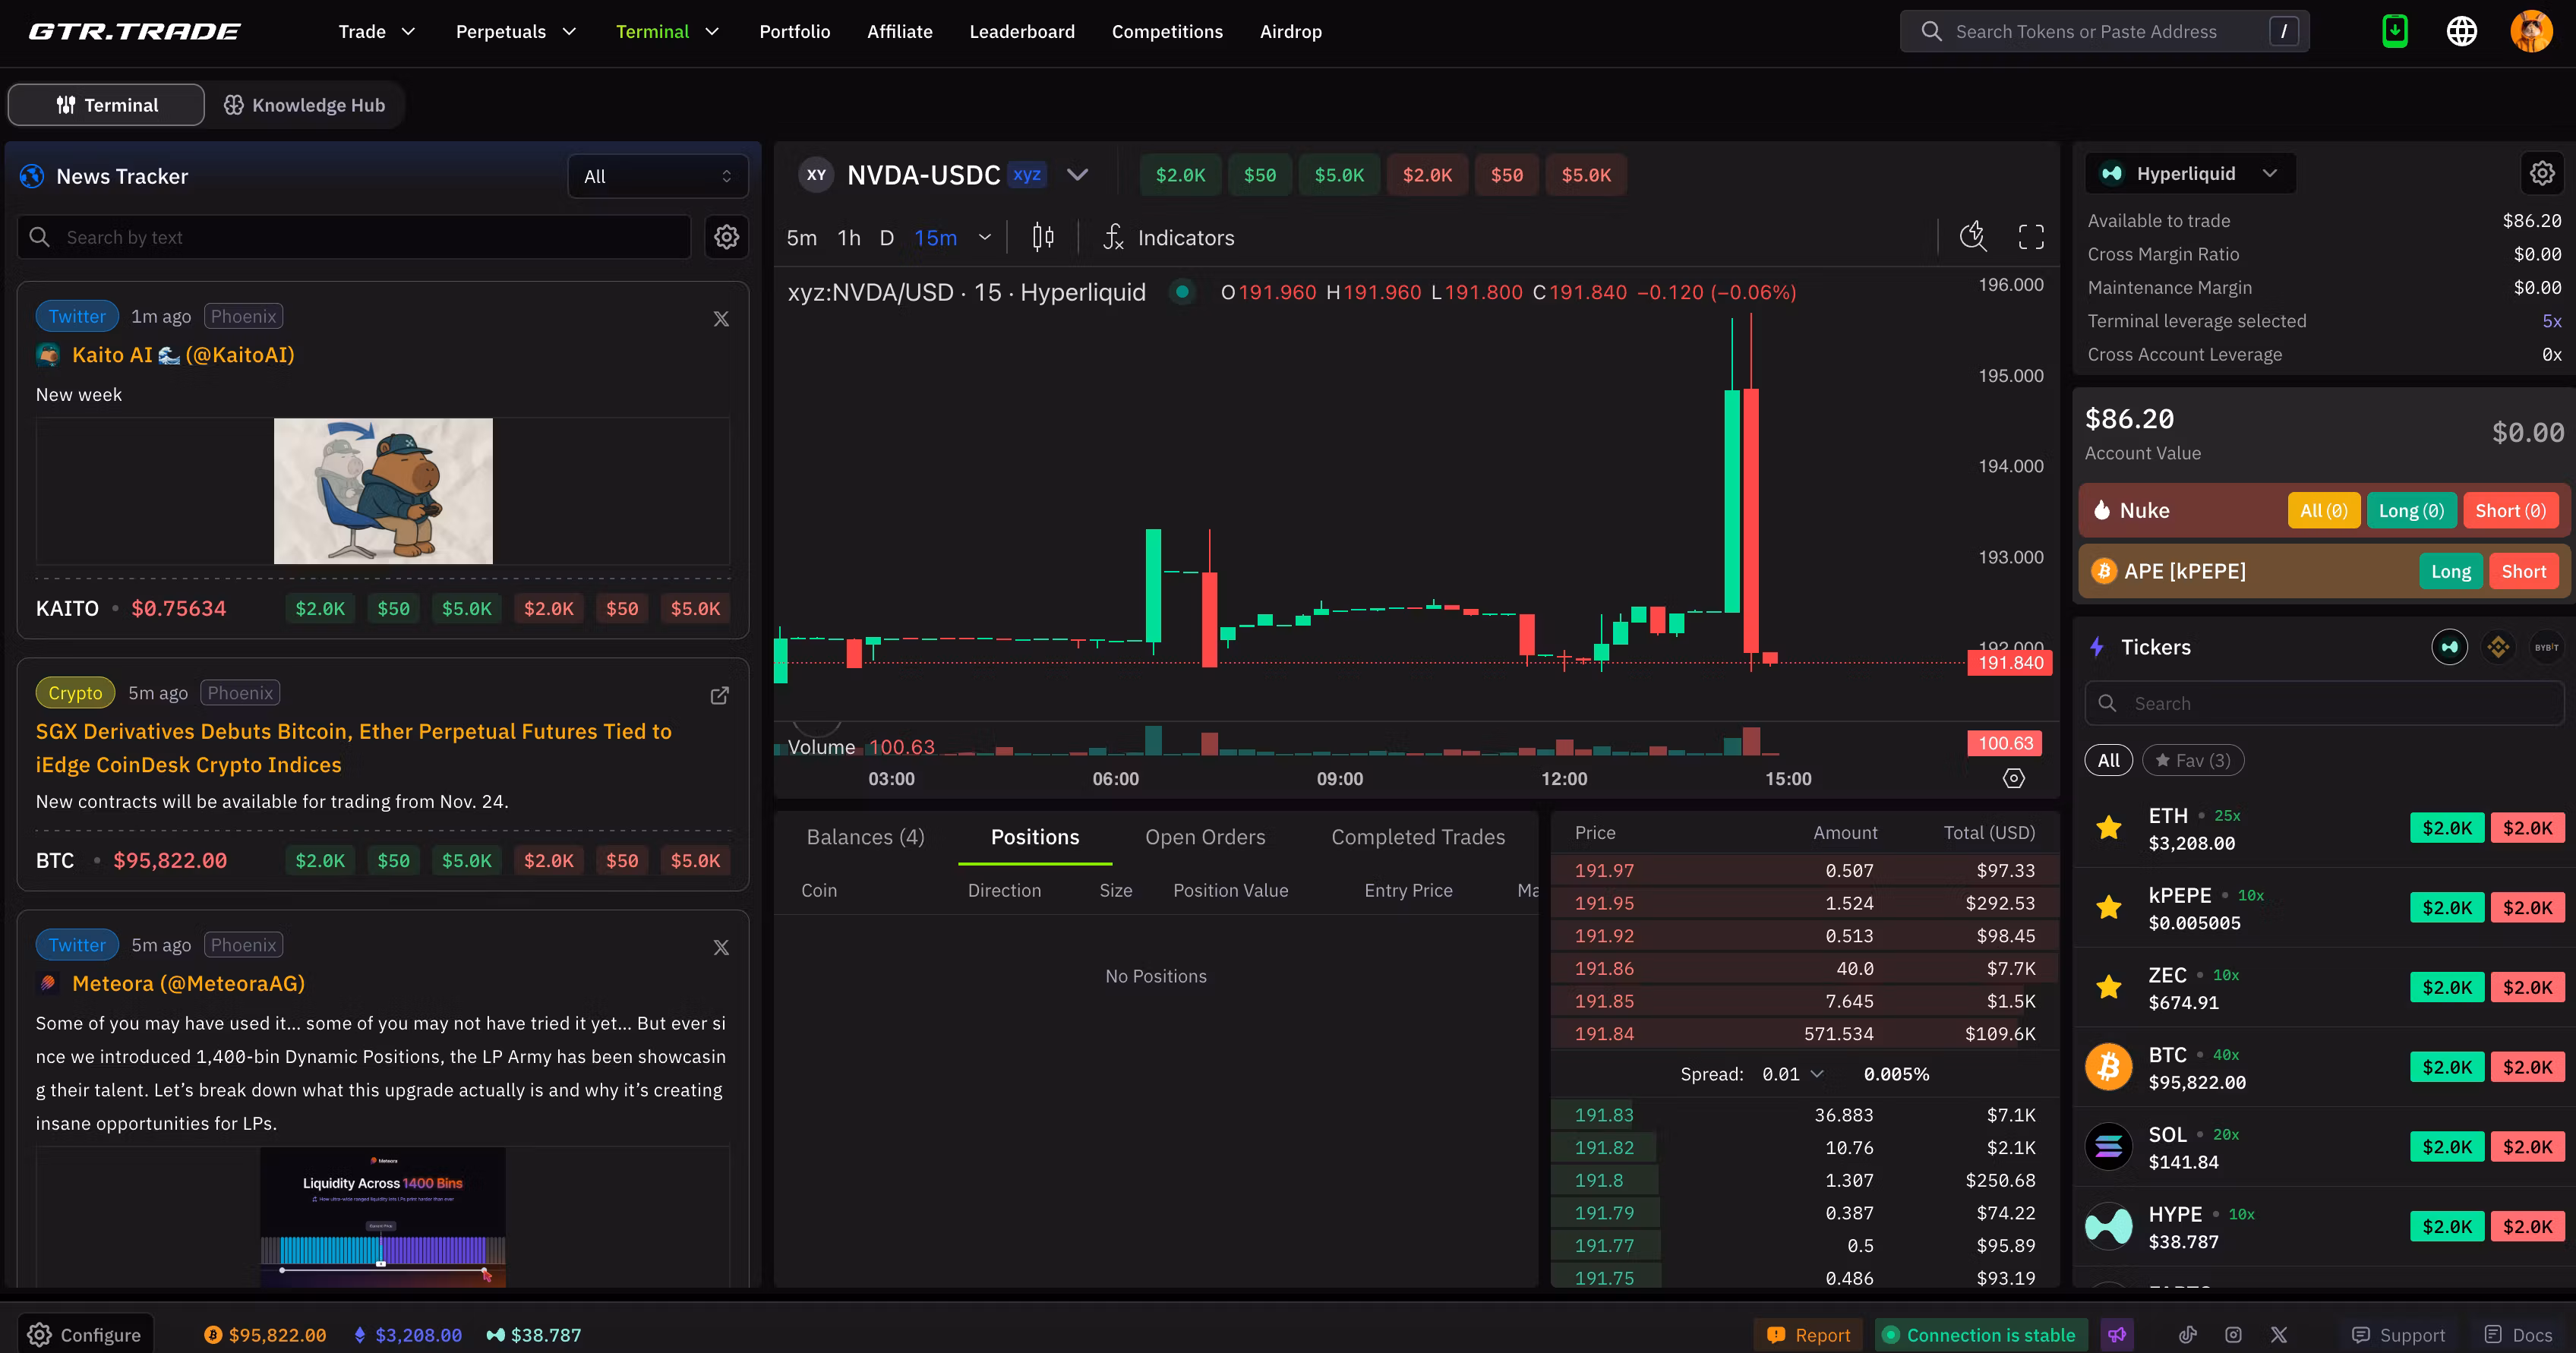The image size is (2576, 1353).
Task: Switch to the Open Orders tab
Action: pyautogui.click(x=1205, y=837)
